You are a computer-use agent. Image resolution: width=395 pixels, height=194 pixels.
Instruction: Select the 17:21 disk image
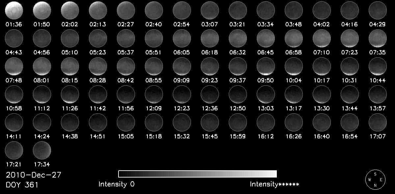tap(14, 150)
